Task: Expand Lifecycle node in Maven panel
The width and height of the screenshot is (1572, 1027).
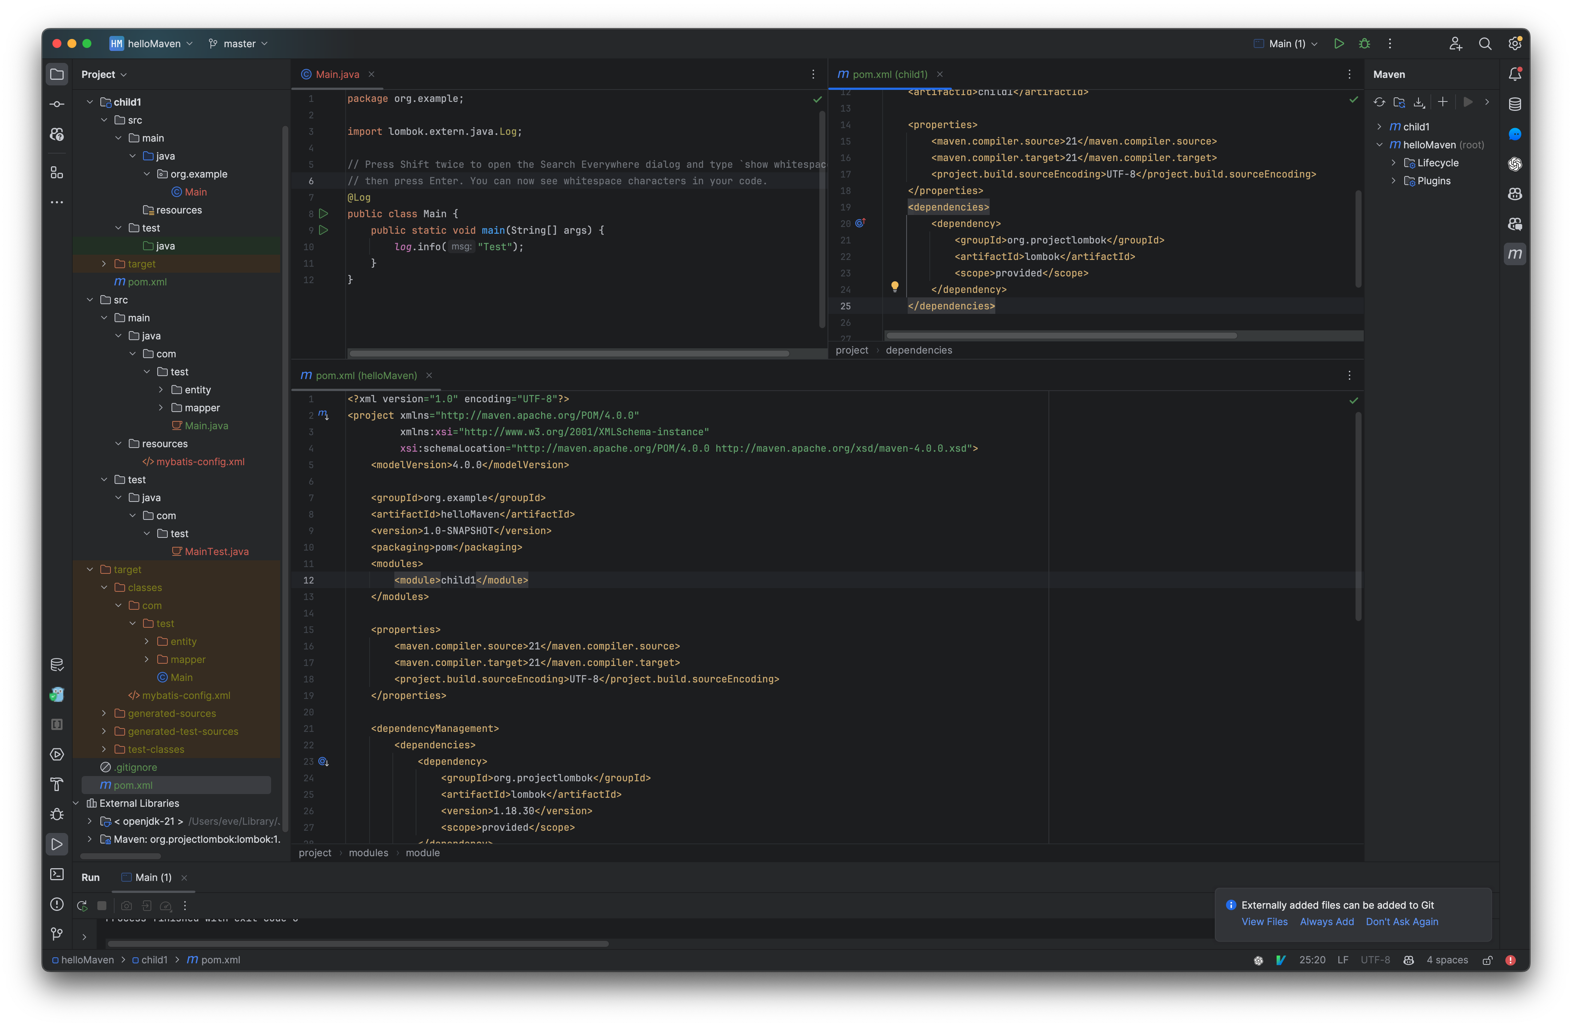Action: (1394, 163)
